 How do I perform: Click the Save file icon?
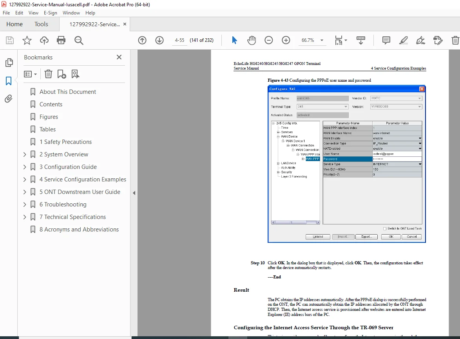(x=10, y=40)
